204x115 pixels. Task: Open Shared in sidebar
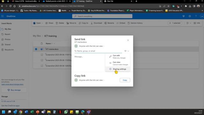point(7,44)
